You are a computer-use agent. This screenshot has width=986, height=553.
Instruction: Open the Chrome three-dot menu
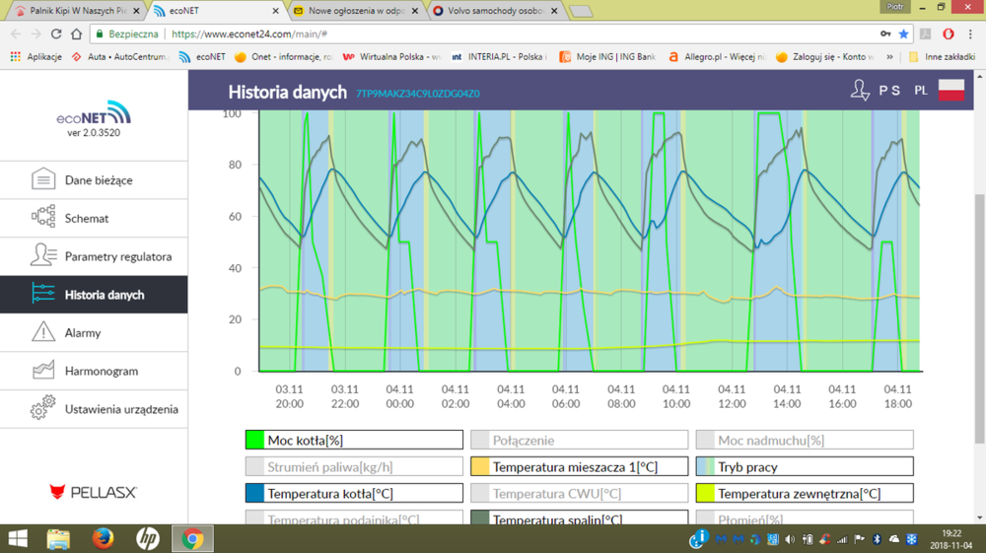(970, 34)
